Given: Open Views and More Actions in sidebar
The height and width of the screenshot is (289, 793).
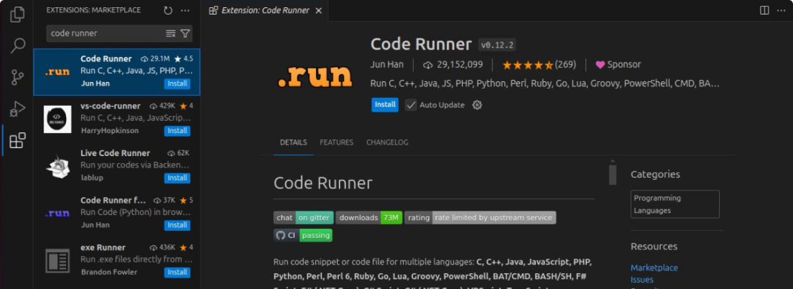Looking at the screenshot, I should click(186, 11).
